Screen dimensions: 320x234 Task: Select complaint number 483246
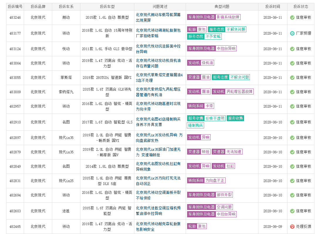15,18
